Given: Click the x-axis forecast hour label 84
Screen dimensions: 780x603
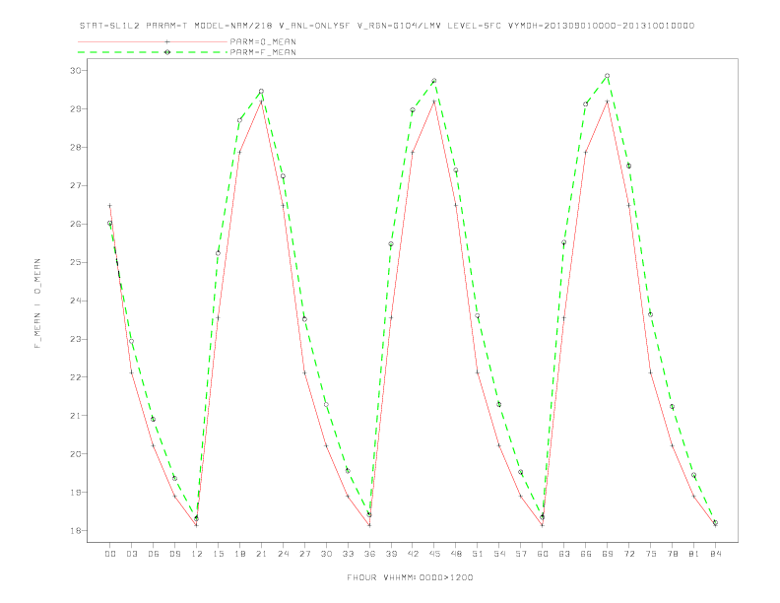Looking at the screenshot, I should coord(715,554).
